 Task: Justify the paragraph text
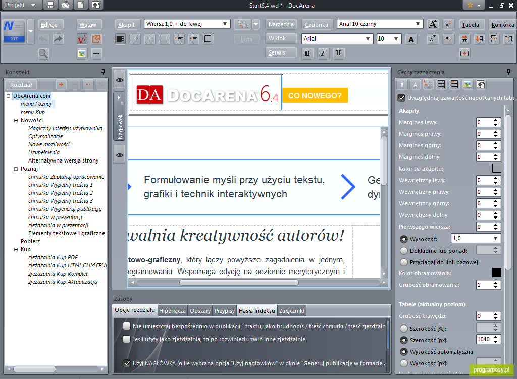pos(164,39)
